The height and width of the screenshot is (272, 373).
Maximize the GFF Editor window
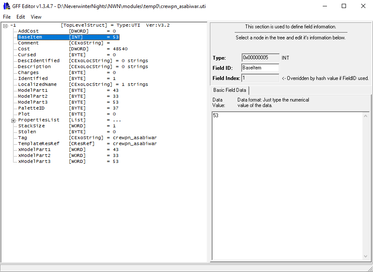[x=344, y=6]
